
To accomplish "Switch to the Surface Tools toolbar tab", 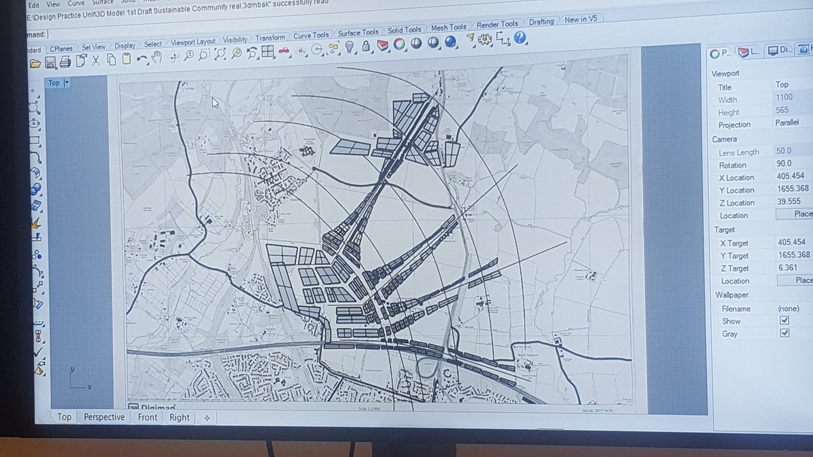I will pos(358,32).
